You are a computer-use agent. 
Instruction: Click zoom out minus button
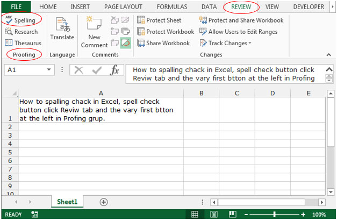coord(246,215)
